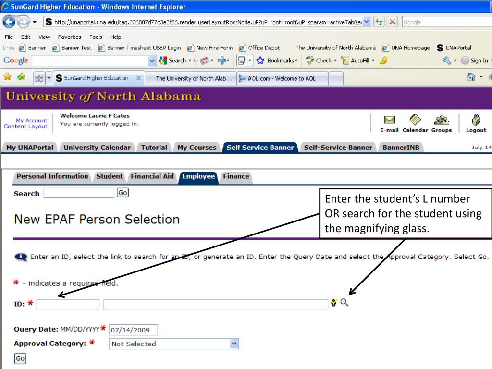492x369 pixels.
Task: Click the red Stop loading icon
Action: click(x=392, y=22)
